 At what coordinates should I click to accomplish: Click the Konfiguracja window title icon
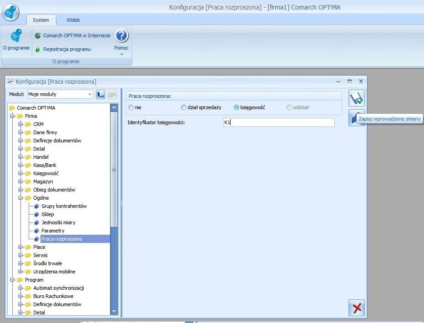coord(10,81)
